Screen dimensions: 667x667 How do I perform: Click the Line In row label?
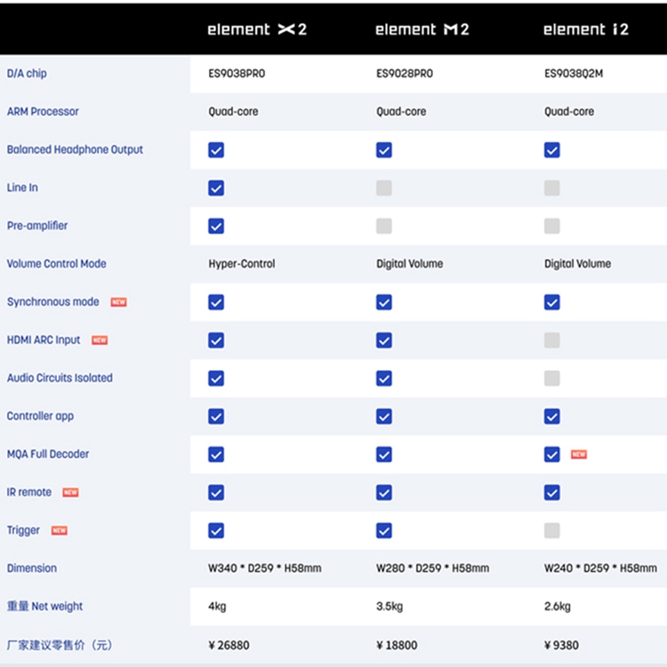pyautogui.click(x=22, y=188)
